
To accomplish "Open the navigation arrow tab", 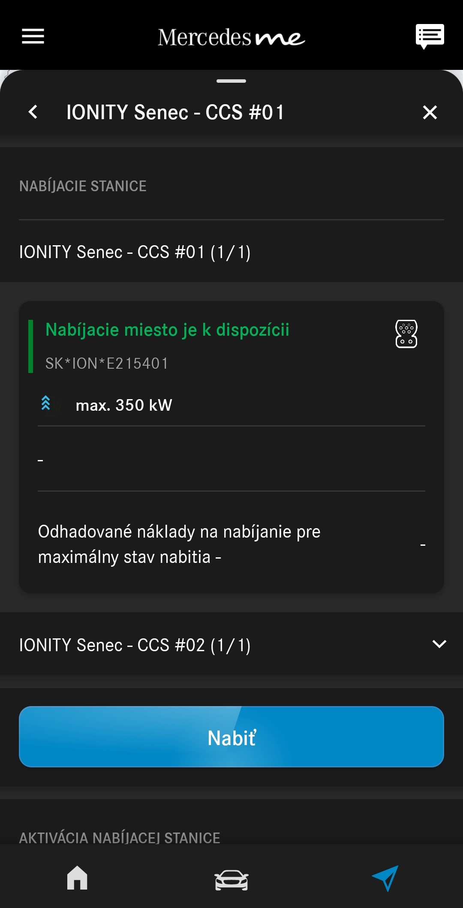I will click(x=385, y=878).
